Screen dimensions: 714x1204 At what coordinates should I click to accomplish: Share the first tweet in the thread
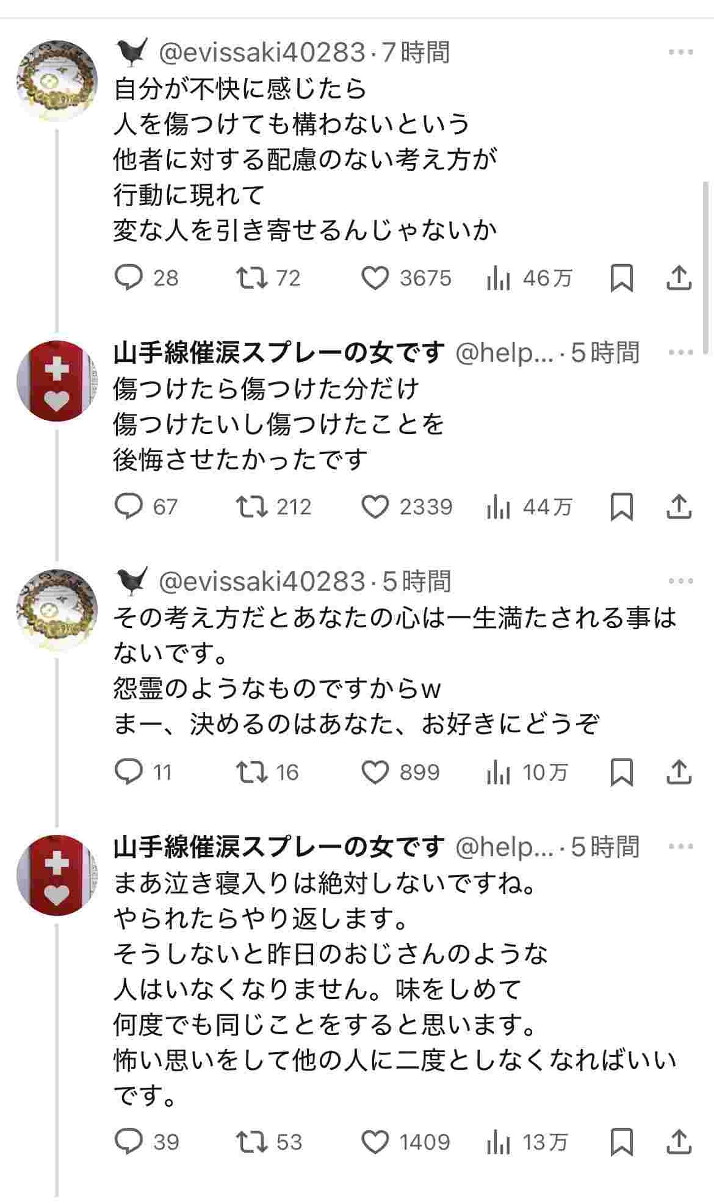[x=679, y=278]
